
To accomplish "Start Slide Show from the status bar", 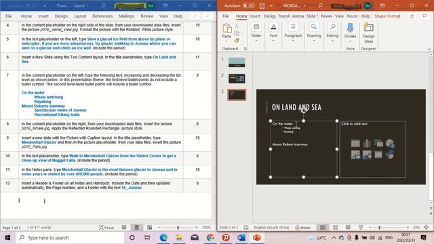I will tap(361, 228).
